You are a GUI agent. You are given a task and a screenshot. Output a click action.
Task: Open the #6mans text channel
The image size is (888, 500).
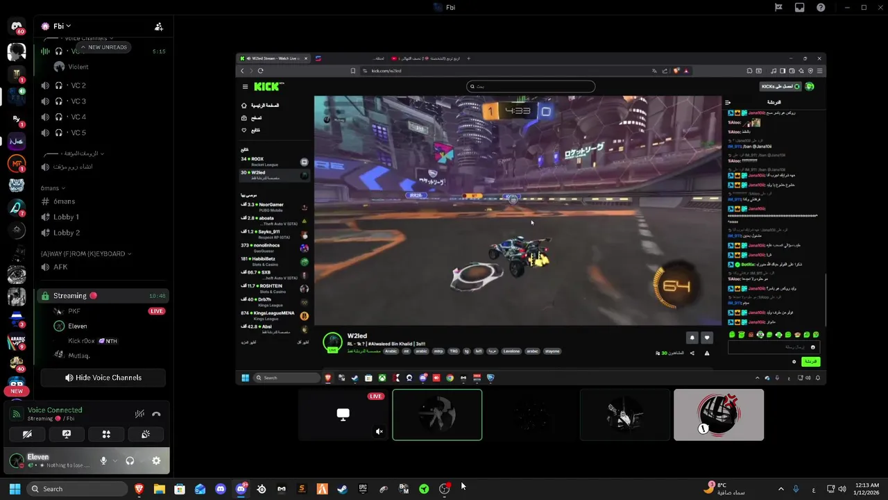coord(103,201)
